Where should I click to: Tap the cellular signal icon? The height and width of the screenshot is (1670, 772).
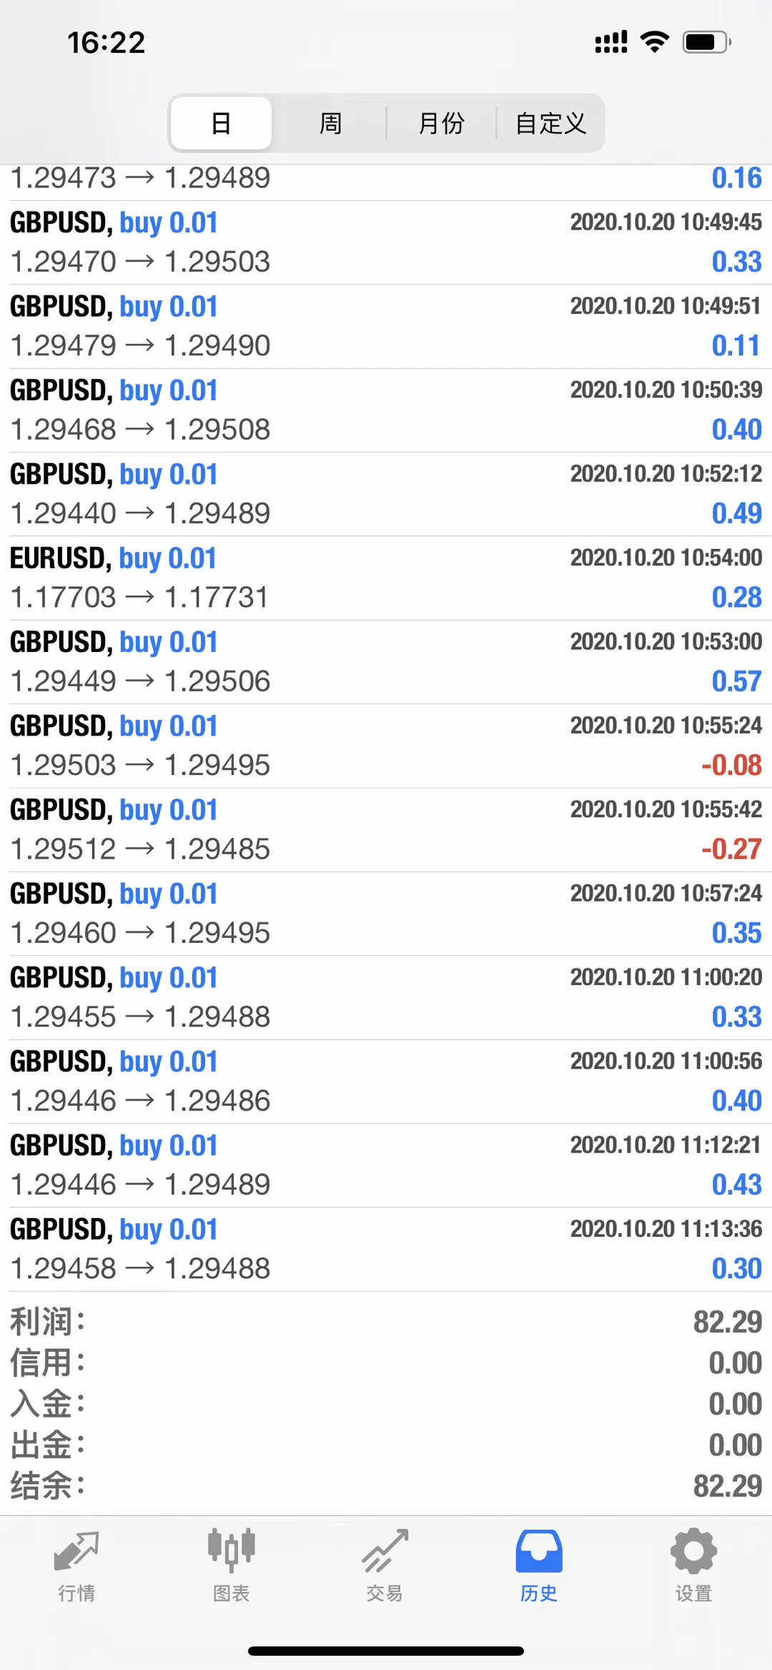click(611, 42)
